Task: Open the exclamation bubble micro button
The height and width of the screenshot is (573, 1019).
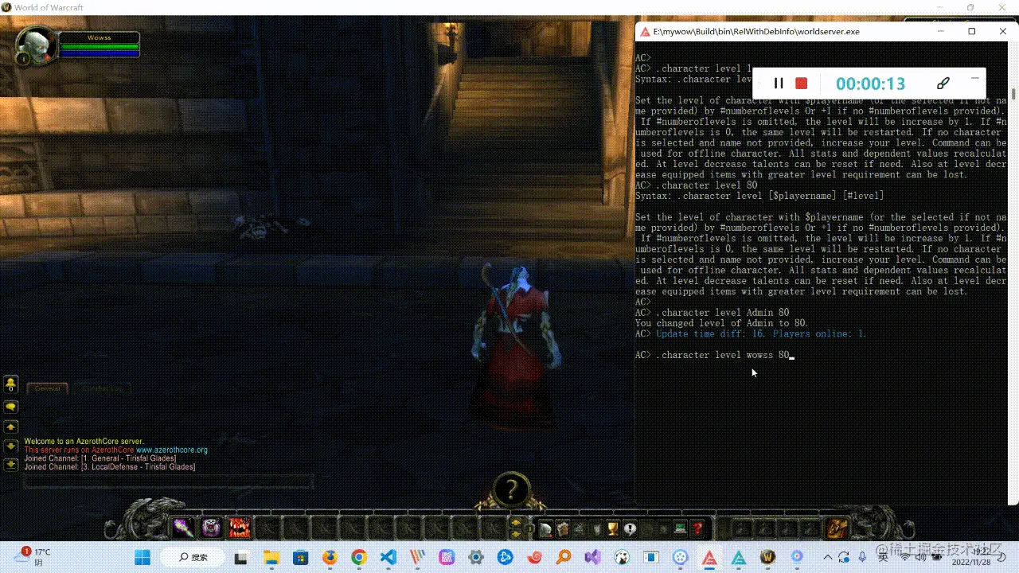Action: [x=630, y=528]
